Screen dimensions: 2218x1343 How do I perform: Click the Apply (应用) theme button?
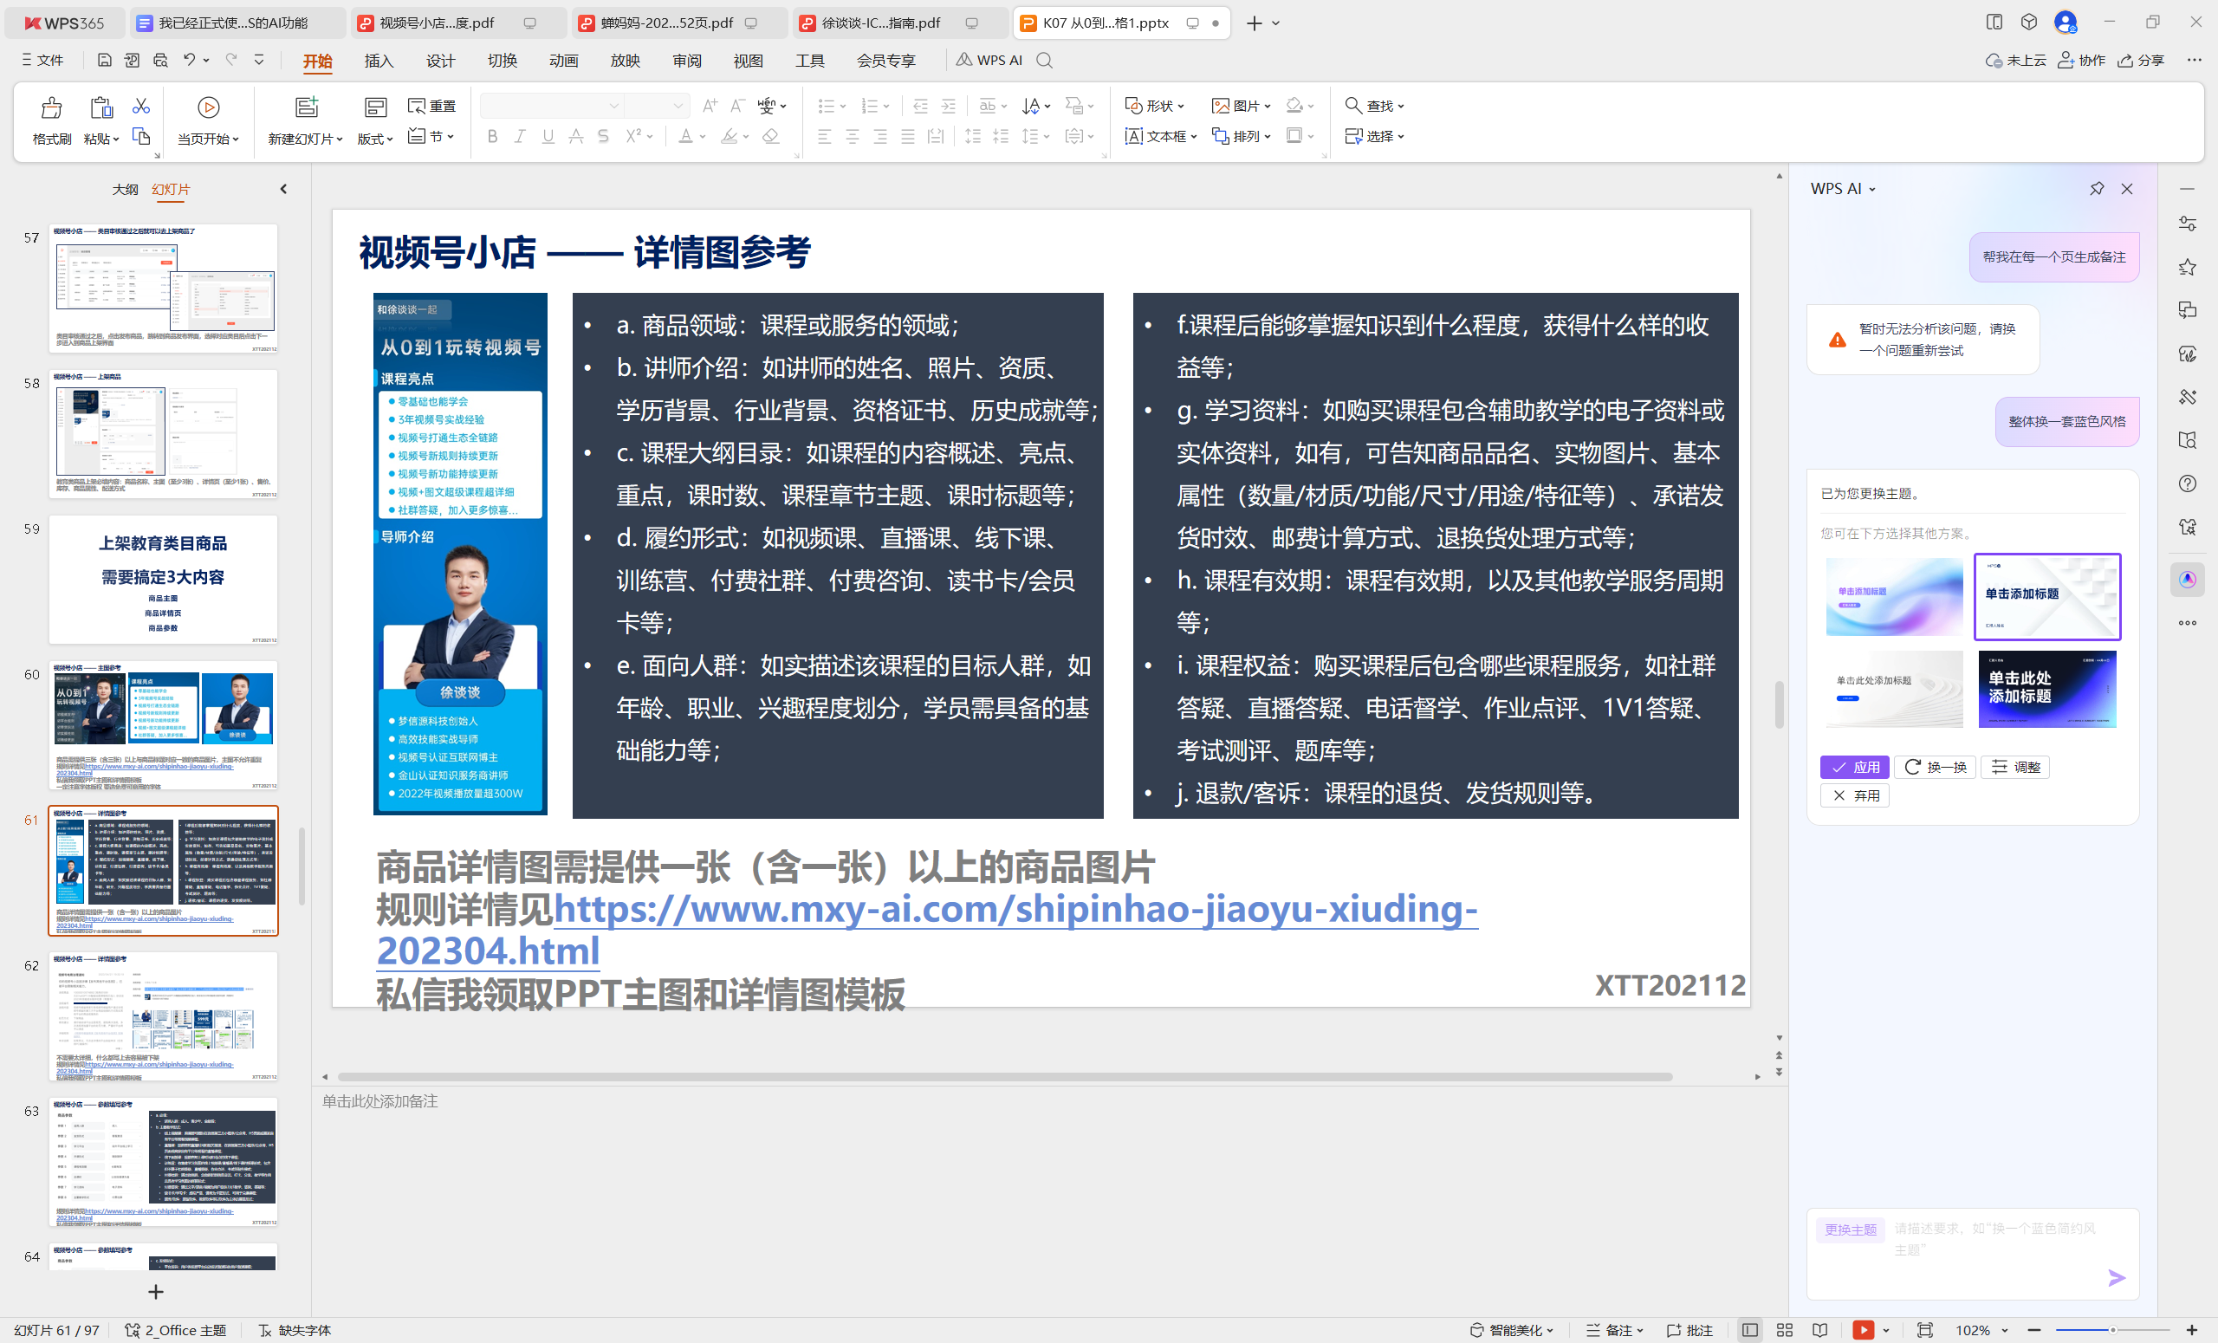click(x=1854, y=767)
